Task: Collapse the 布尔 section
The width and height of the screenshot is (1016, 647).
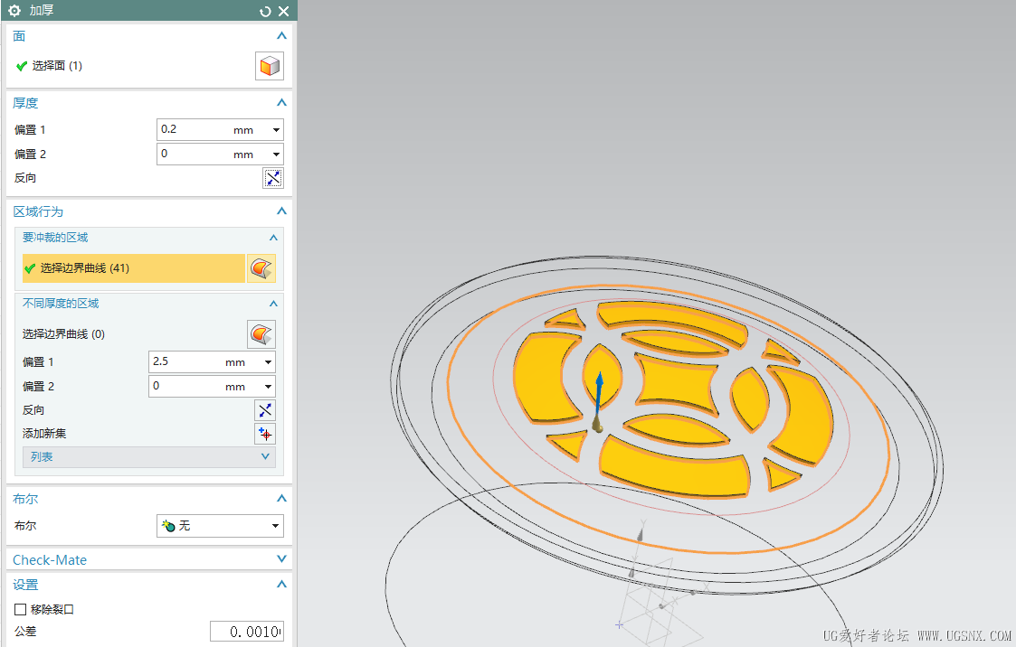Action: coord(281,498)
